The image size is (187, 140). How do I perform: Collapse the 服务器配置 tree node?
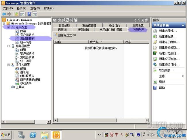9,46
